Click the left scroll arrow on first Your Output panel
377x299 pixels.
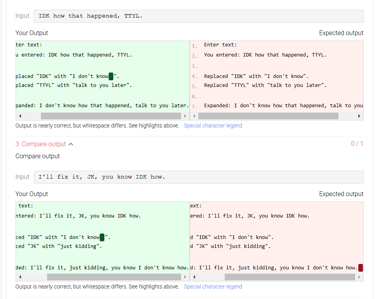point(20,116)
